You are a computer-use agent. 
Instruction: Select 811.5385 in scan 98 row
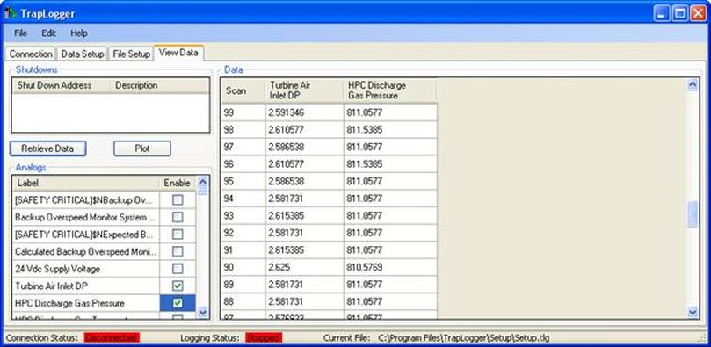(390, 129)
